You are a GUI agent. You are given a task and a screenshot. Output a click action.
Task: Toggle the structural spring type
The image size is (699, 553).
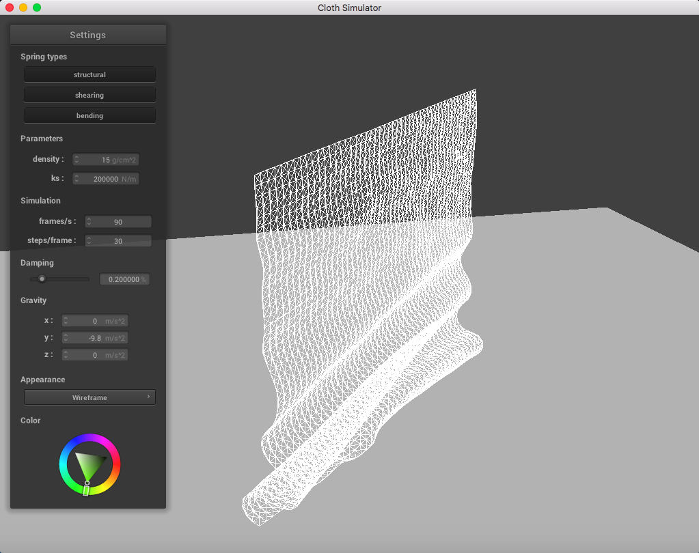tap(90, 74)
